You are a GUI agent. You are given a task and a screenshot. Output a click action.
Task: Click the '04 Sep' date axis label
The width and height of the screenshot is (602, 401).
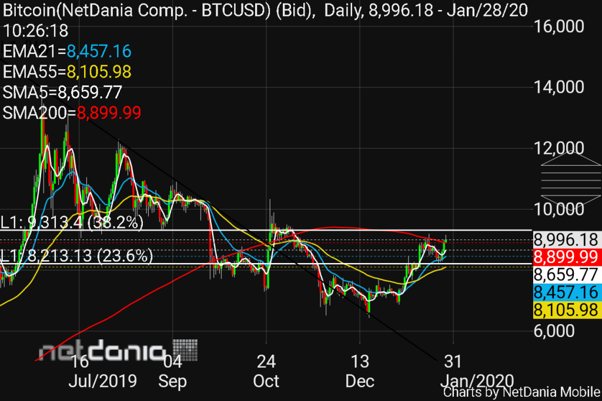pos(172,371)
